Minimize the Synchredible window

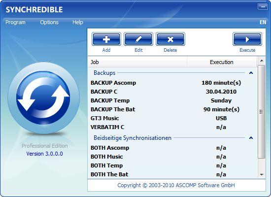(x=263, y=7)
